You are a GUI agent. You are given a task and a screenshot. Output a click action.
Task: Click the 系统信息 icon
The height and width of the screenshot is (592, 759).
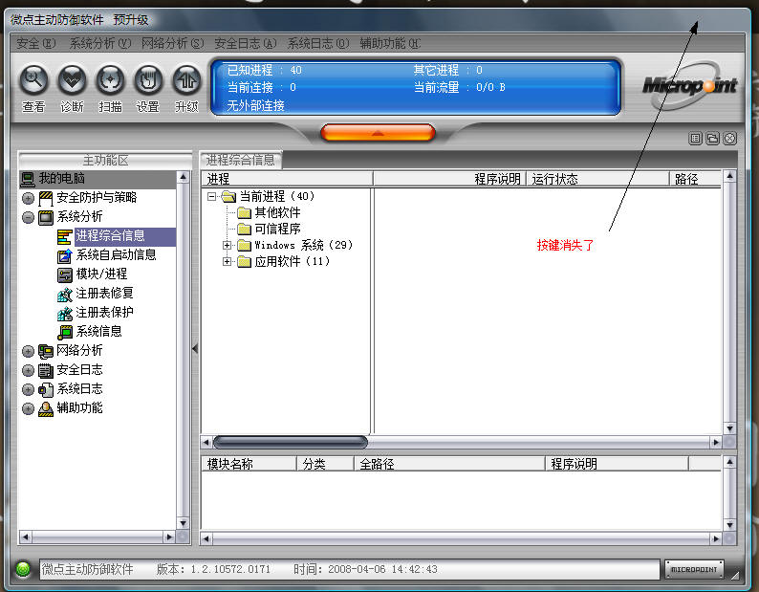click(x=64, y=332)
